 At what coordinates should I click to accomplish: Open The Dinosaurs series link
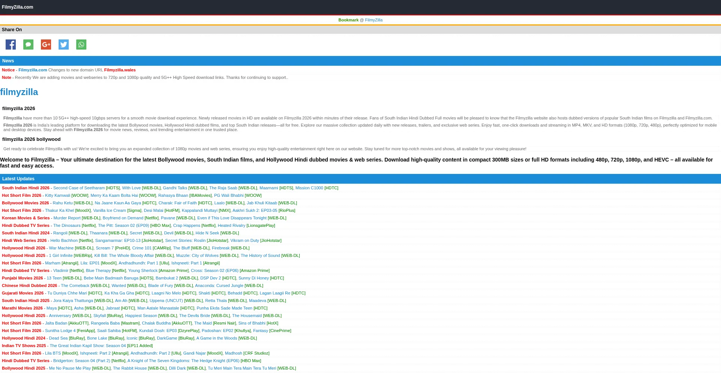coord(67,225)
